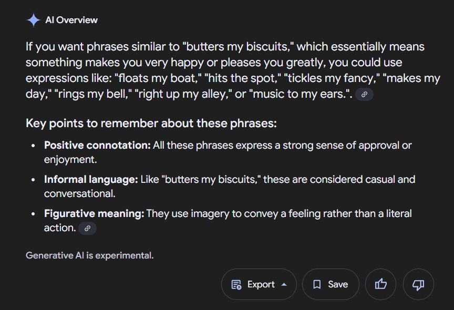Viewport: 454px width, 310px height.
Task: Click the AI Overview sparkle icon
Action: pos(33,20)
